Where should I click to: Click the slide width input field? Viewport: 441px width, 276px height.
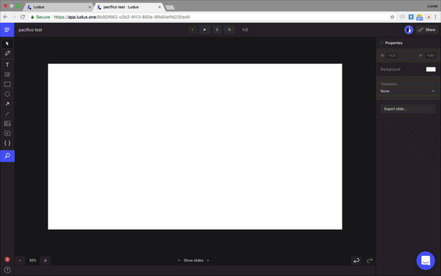point(391,56)
